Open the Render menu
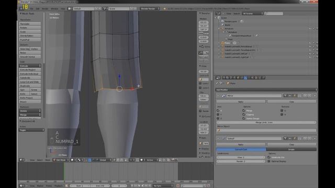Screen dimensions: 335x188 [45, 9]
